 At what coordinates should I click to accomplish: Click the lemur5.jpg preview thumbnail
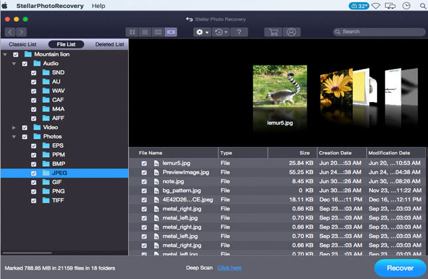pos(280,85)
